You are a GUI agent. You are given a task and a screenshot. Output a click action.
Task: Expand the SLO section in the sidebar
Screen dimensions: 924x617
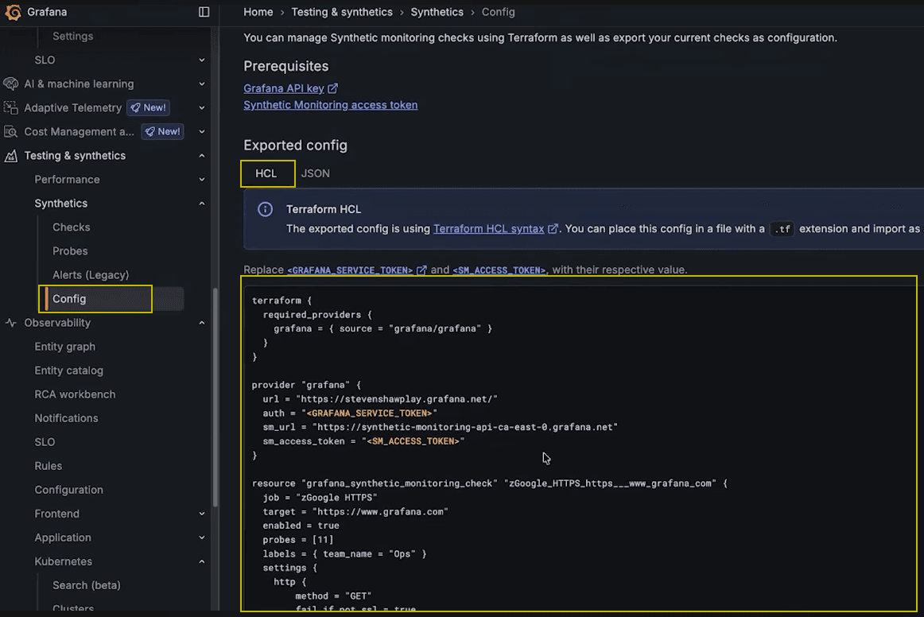201,60
